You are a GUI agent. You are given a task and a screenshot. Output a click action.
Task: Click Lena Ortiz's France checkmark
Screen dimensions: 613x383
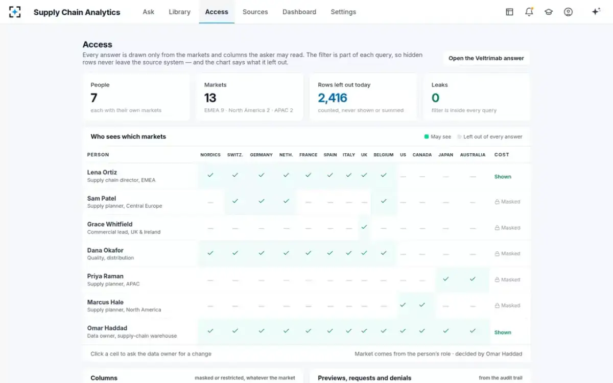pyautogui.click(x=308, y=175)
